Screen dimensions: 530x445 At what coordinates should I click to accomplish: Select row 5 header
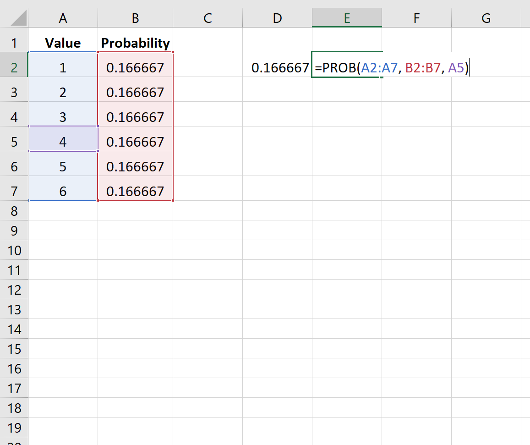[x=14, y=142]
